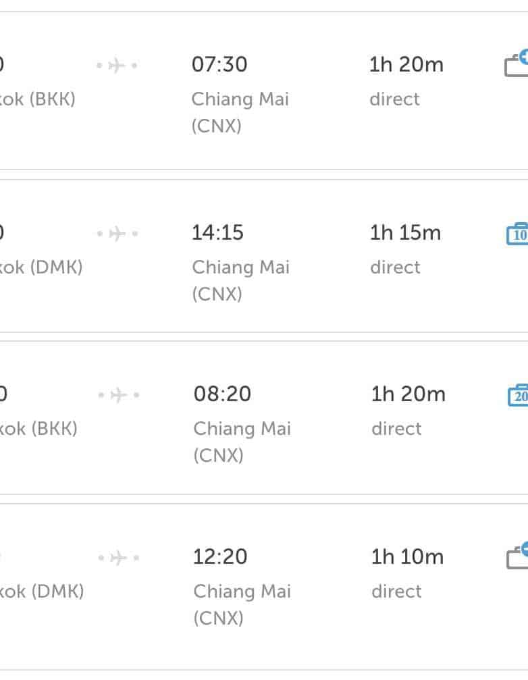This screenshot has height=680, width=528.
Task: Click add-baggage icon on the 12:20 flight
Action: [x=517, y=556]
